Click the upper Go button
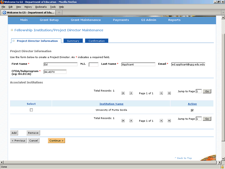 207,91
